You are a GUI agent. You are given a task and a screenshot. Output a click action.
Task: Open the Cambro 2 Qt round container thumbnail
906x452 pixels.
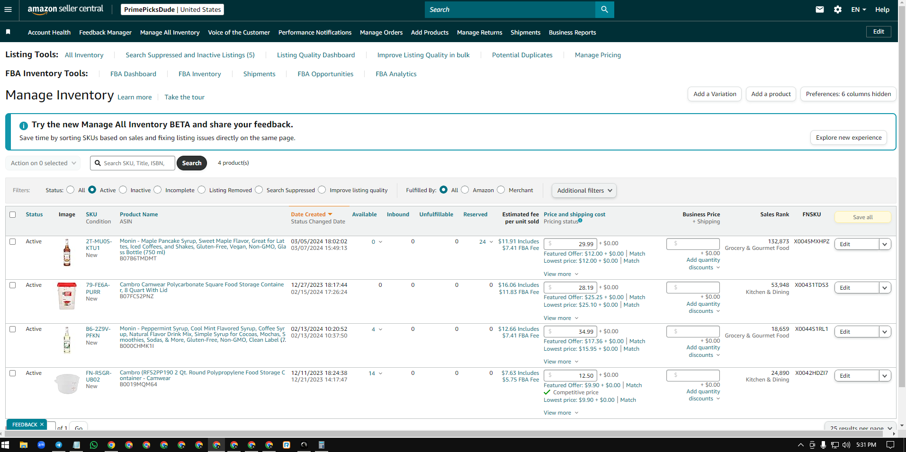coord(67,383)
